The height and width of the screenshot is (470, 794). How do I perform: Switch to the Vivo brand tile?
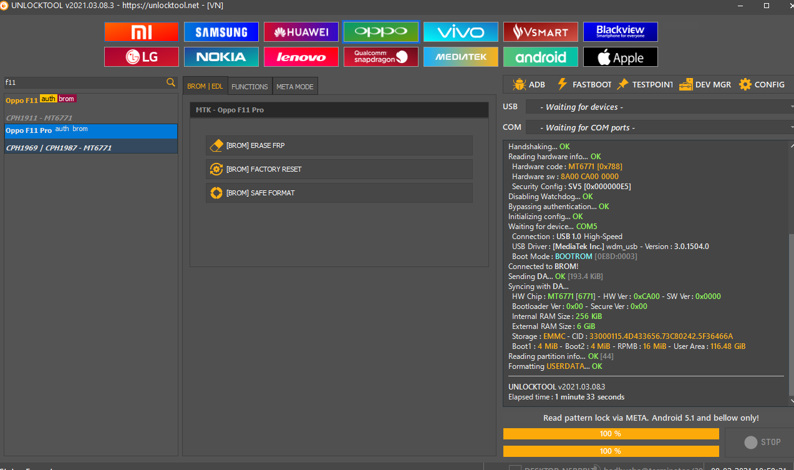click(x=461, y=32)
